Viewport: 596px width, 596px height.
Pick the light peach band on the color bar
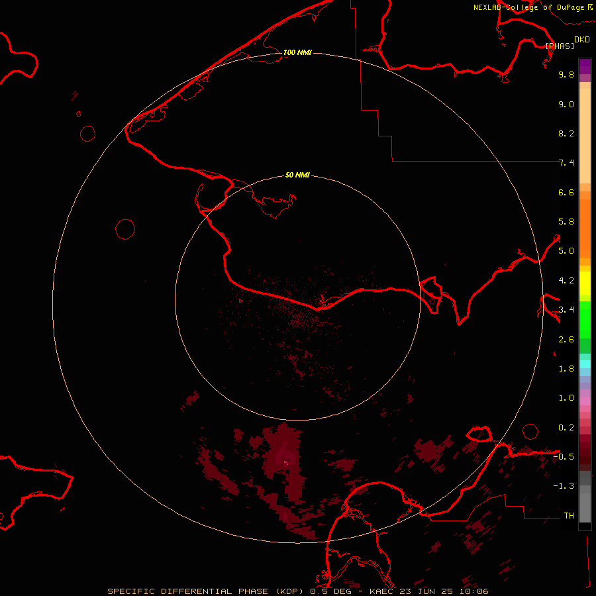click(x=585, y=136)
